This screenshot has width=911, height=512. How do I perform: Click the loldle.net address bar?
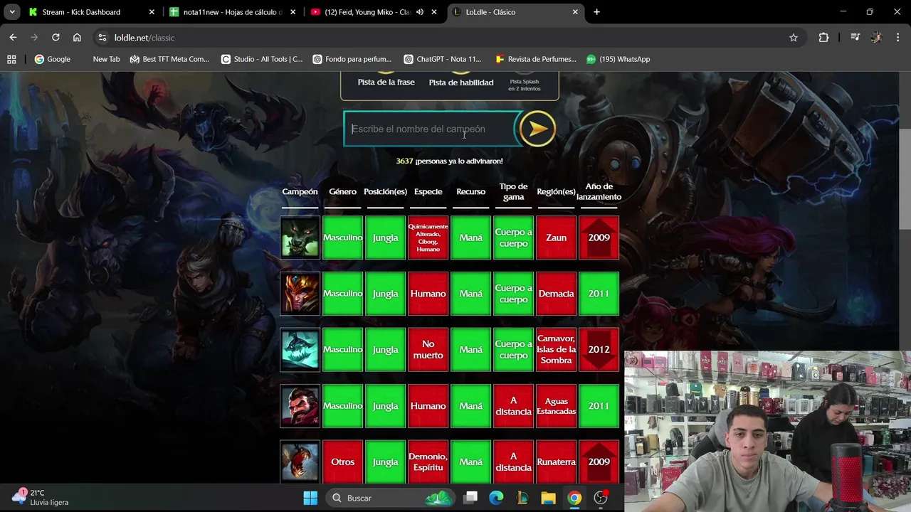pos(441,38)
